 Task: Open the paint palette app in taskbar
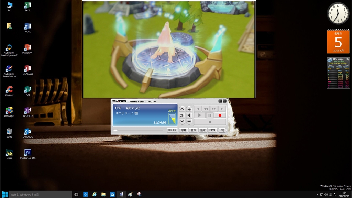(x=130, y=195)
